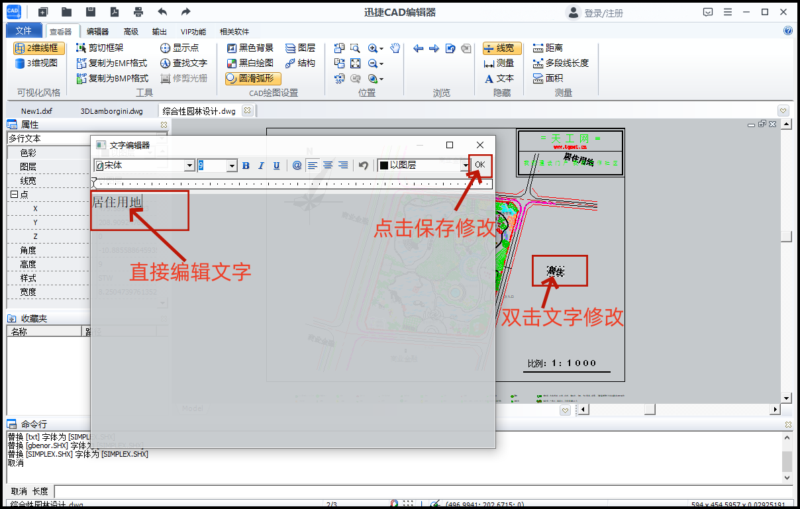Click the Bold icon in text editor
This screenshot has width=800, height=509.
pos(246,165)
